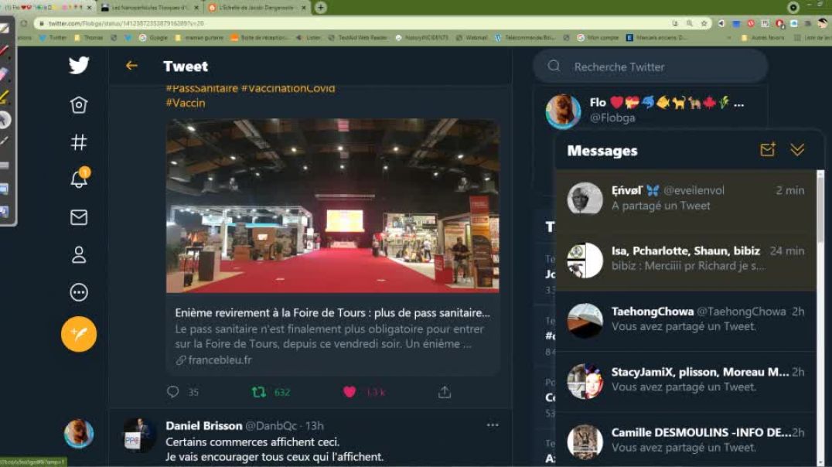The height and width of the screenshot is (467, 832).
Task: Open Notifications bell icon
Action: [x=79, y=179]
